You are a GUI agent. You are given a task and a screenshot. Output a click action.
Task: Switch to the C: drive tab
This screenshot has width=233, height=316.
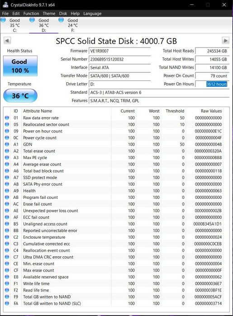pyautogui.click(x=14, y=25)
